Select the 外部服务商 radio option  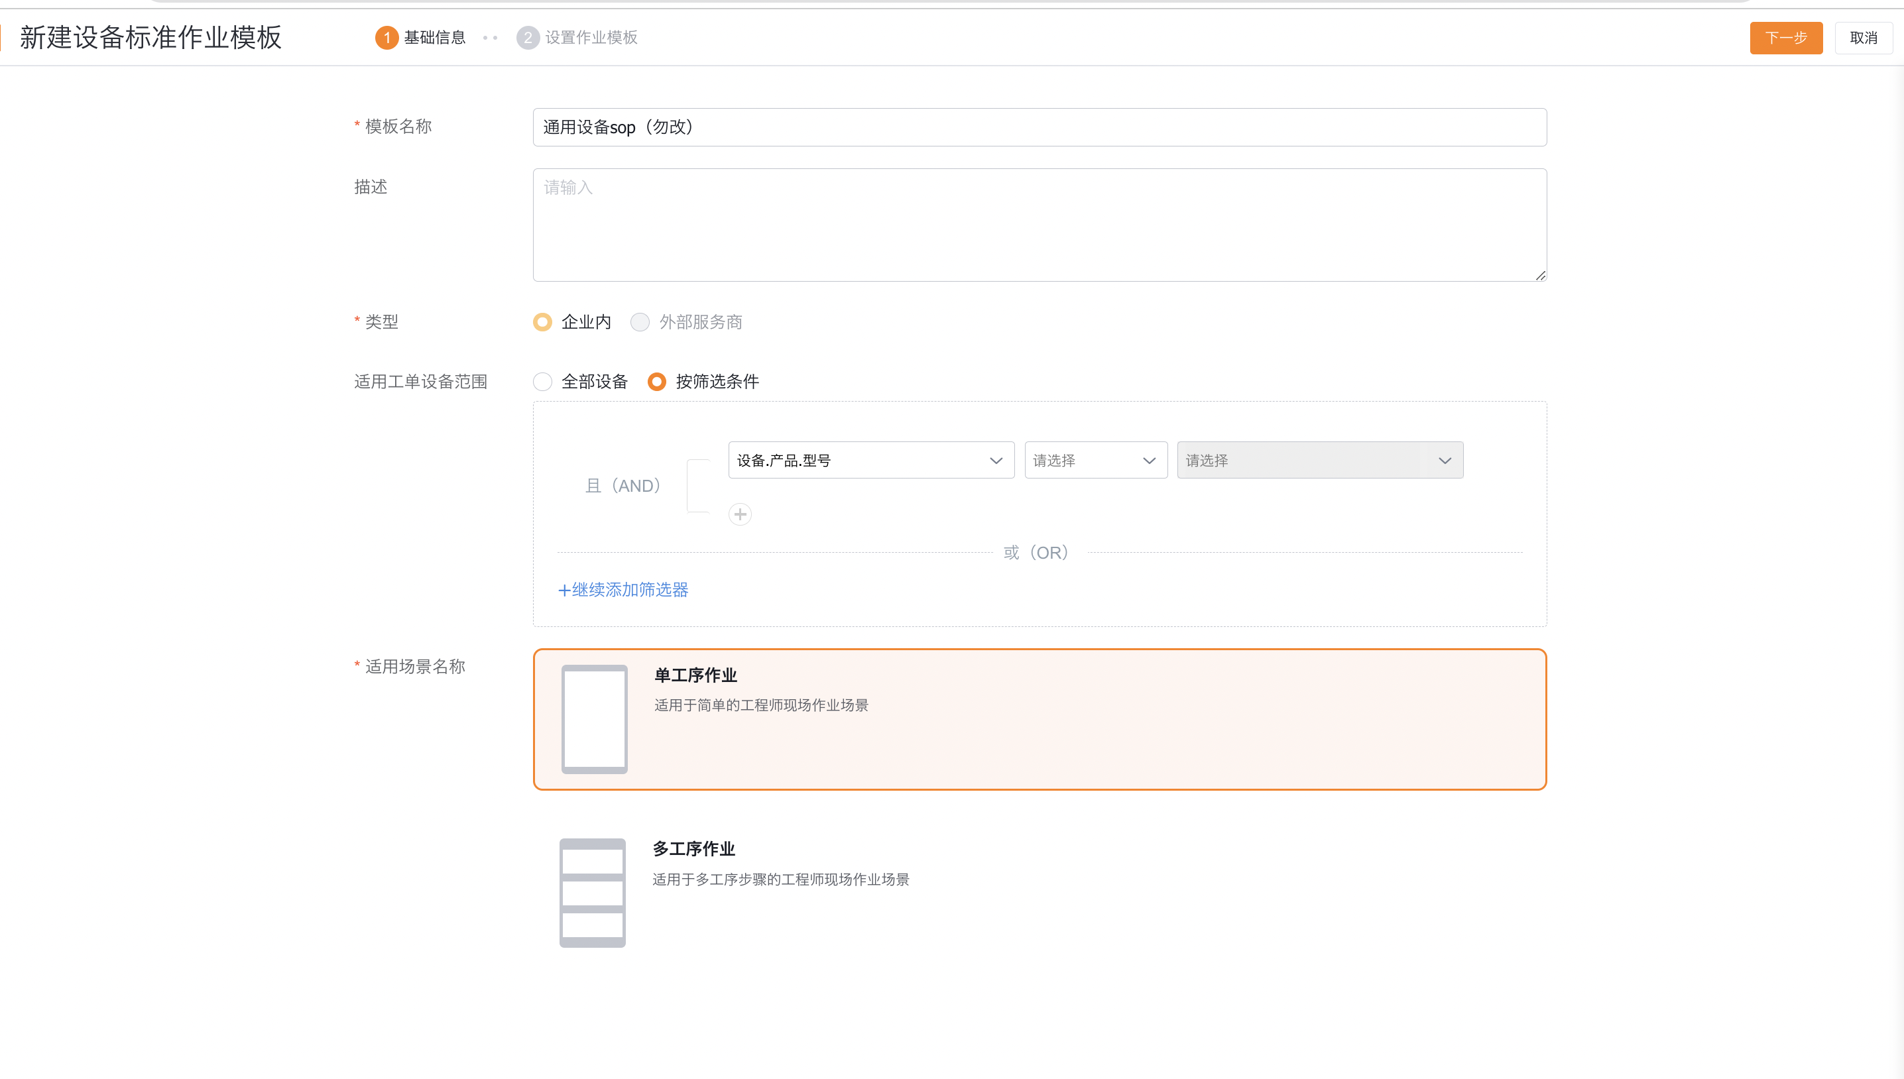pos(640,322)
